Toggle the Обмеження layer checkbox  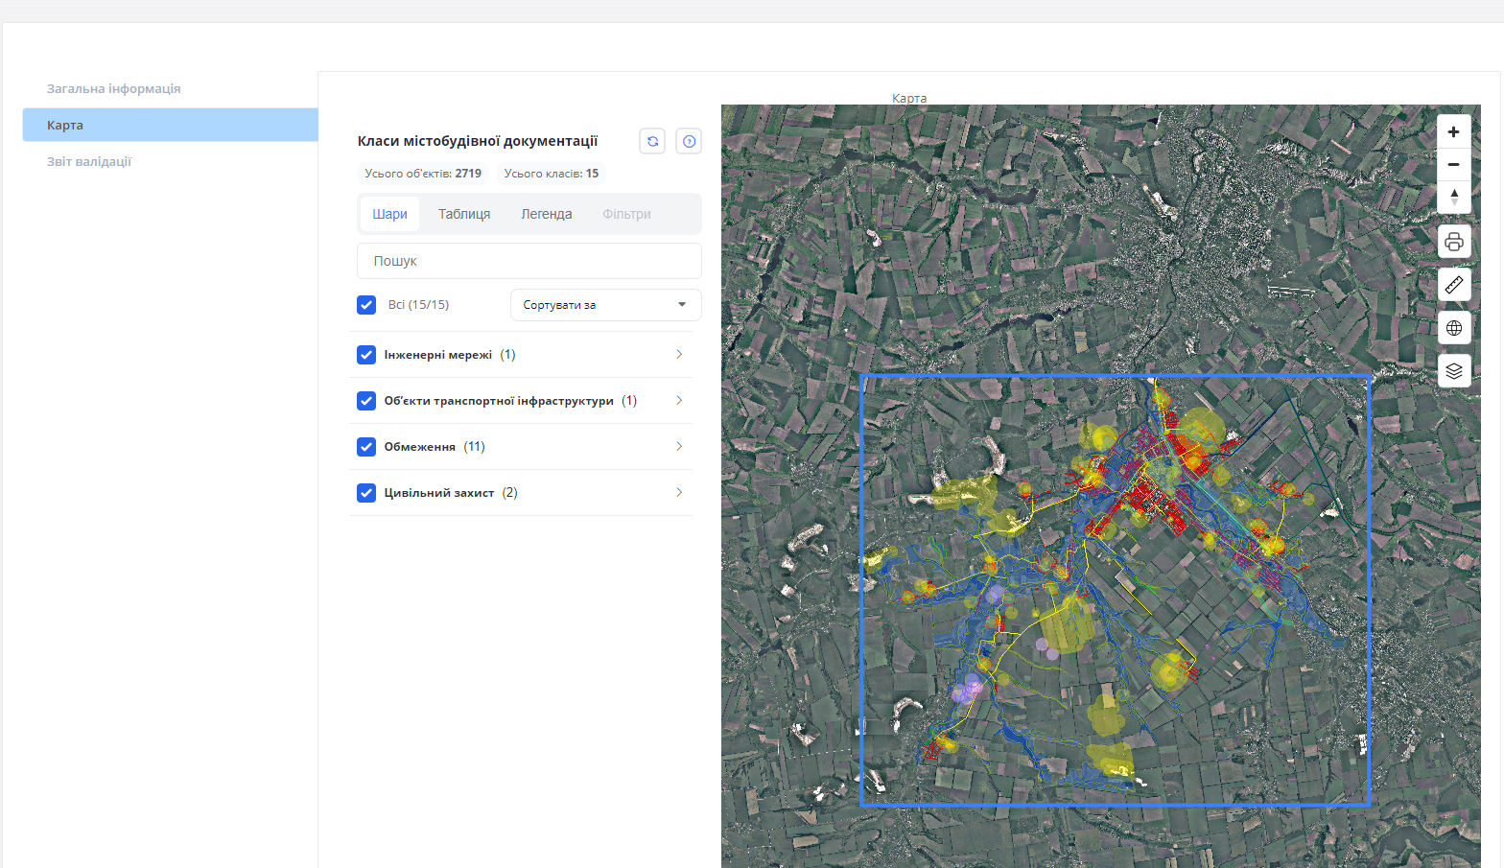(x=366, y=447)
